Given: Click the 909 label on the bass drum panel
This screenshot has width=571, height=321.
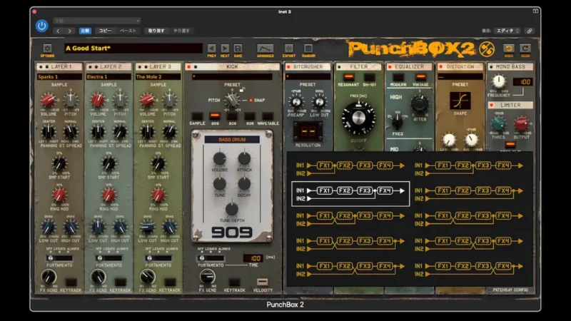Looking at the screenshot, I should click(x=232, y=233).
